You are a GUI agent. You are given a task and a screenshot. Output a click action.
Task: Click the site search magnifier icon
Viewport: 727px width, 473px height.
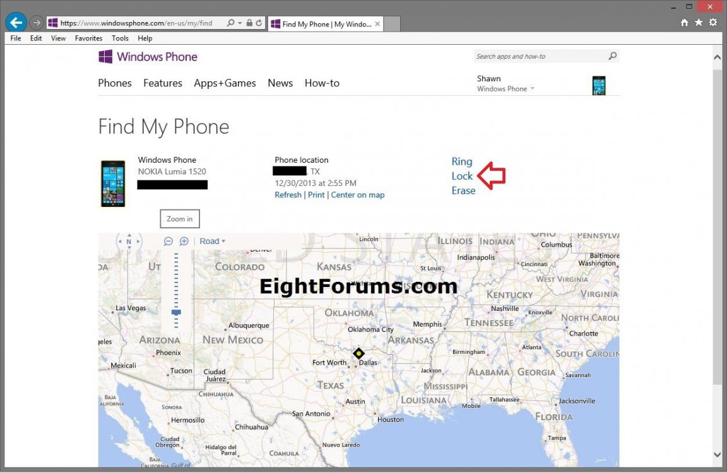click(x=613, y=56)
